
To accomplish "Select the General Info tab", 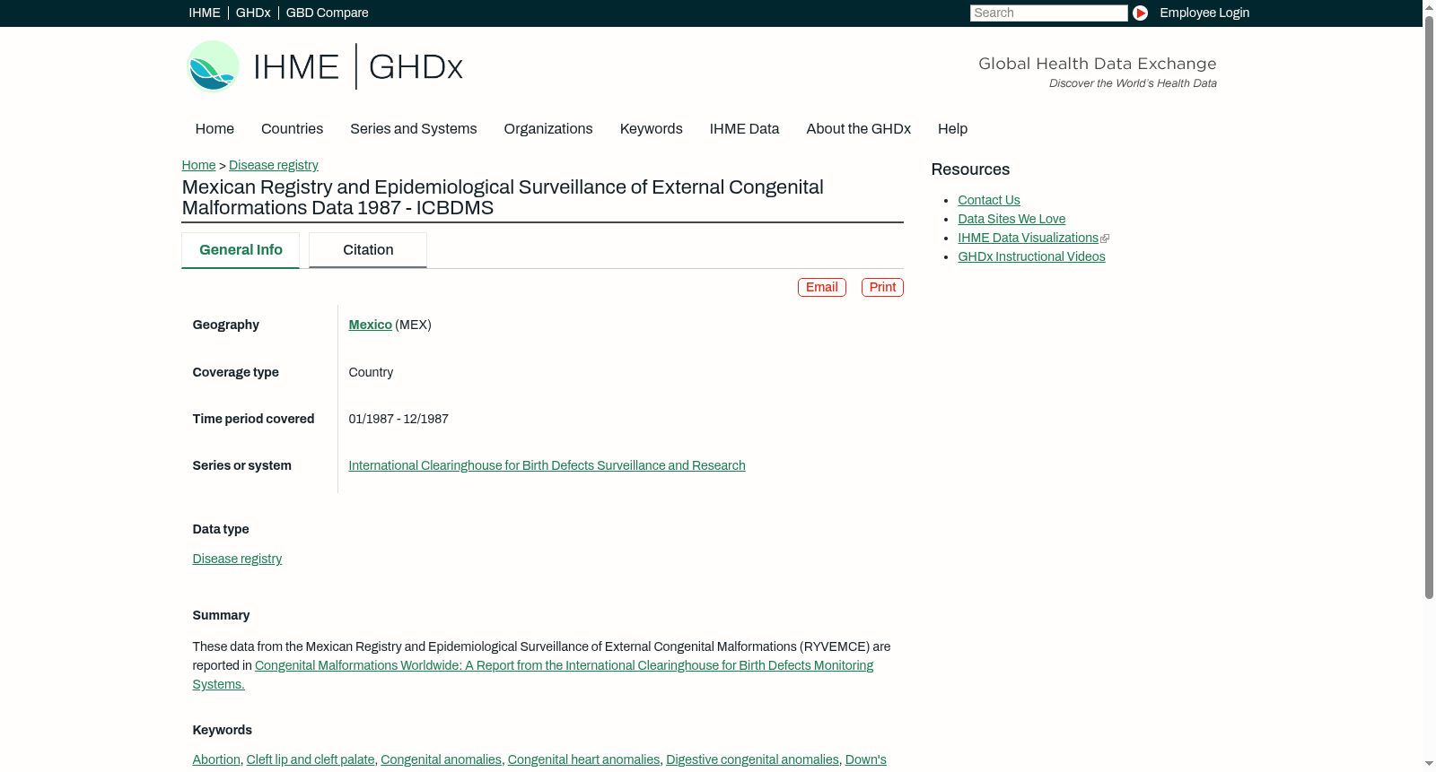I will [x=241, y=250].
